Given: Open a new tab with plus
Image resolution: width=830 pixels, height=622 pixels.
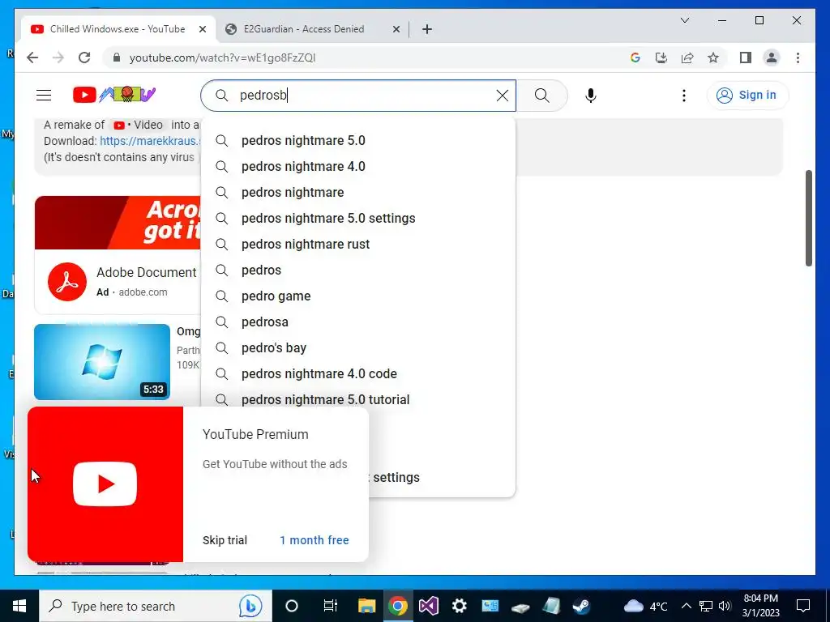Looking at the screenshot, I should 426,29.
